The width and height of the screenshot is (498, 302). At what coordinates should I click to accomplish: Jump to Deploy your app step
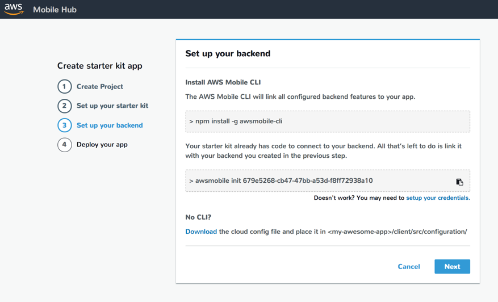pyautogui.click(x=102, y=145)
